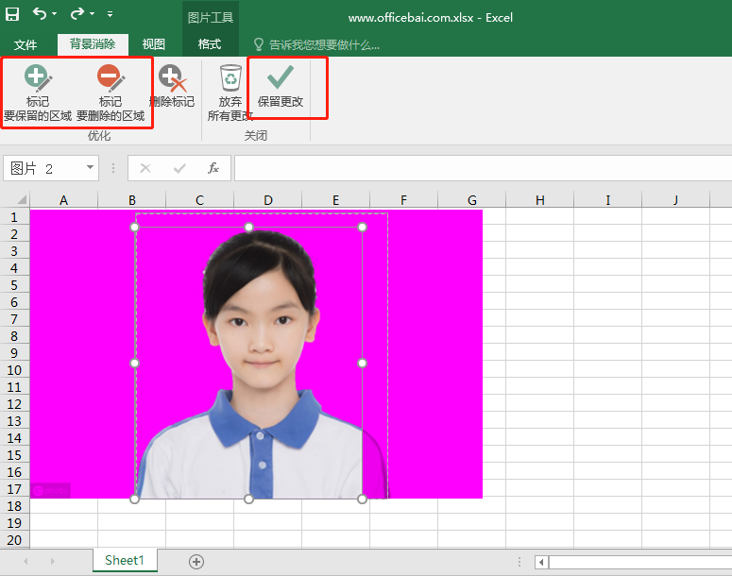
Task: Click the Select All corner triangle
Action: [21, 200]
